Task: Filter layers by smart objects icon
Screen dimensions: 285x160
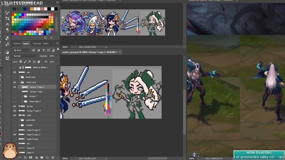Action: 53,50
